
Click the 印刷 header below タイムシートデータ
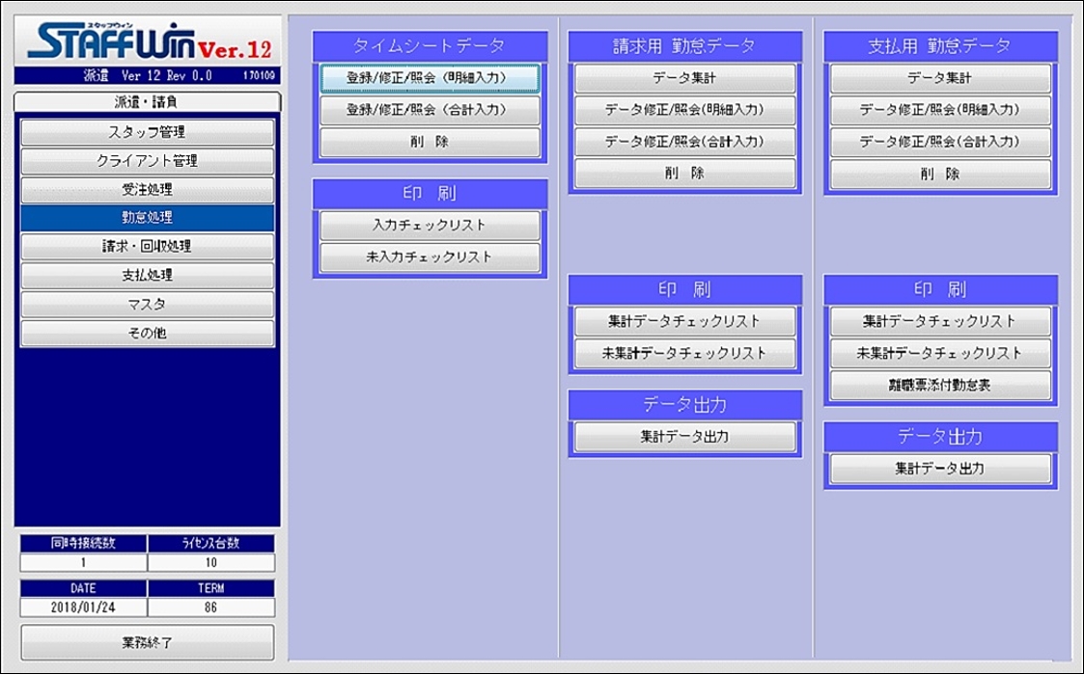[x=430, y=194]
